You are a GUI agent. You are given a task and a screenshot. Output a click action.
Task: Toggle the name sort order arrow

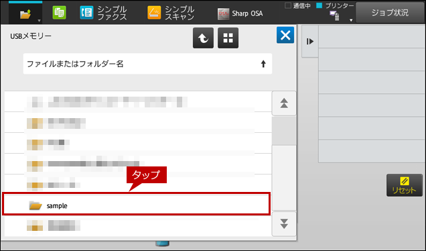click(263, 64)
